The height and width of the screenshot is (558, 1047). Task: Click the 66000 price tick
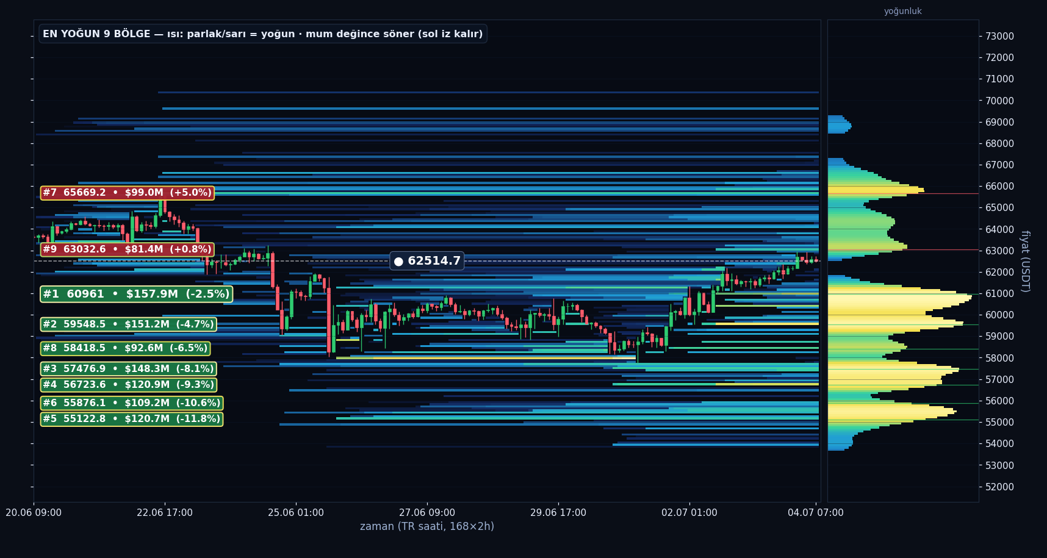(999, 186)
